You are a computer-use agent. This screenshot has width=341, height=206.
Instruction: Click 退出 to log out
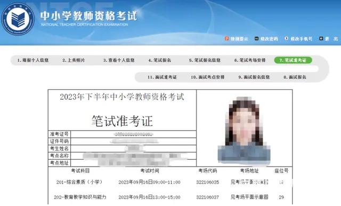331,39
